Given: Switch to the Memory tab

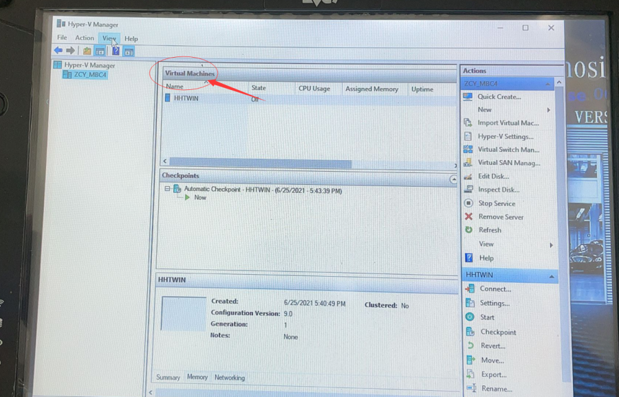Looking at the screenshot, I should [x=197, y=377].
